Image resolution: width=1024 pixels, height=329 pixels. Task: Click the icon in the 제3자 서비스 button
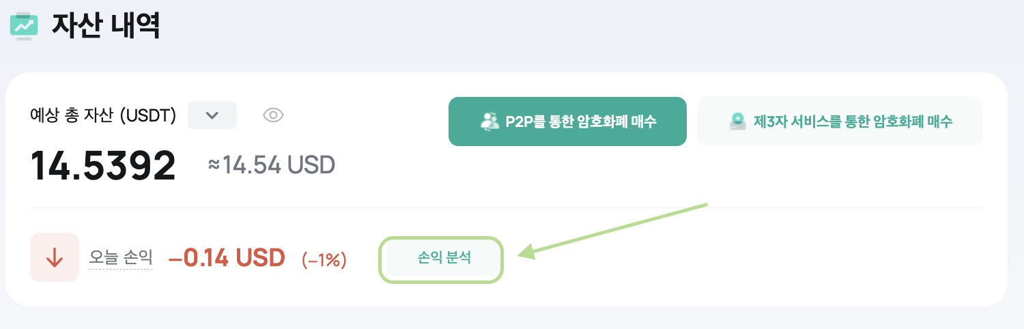point(737,121)
